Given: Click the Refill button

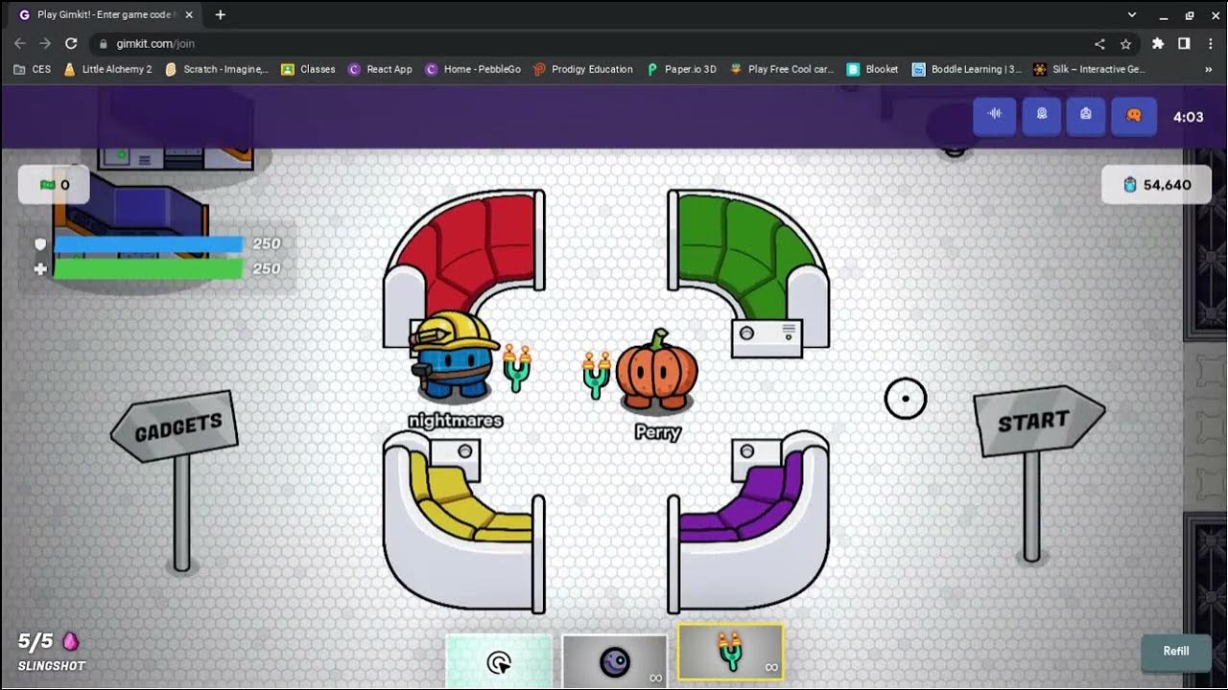Looking at the screenshot, I should coord(1176,652).
